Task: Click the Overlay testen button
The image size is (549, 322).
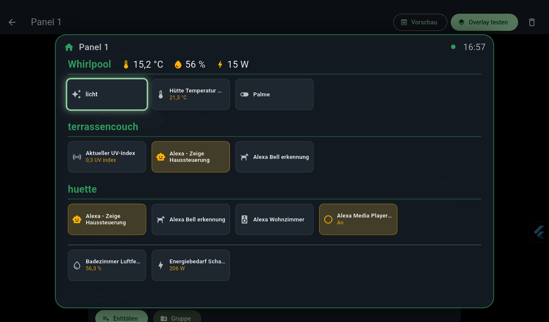Action: tap(484, 22)
